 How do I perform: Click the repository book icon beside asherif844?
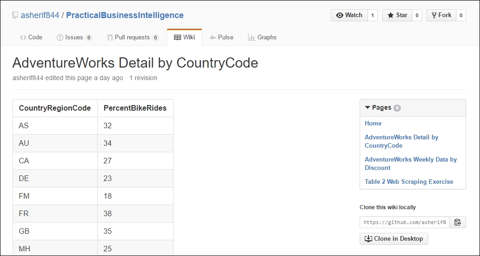[x=15, y=15]
